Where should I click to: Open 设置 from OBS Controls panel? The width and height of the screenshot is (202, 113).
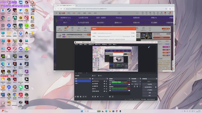click(149, 93)
